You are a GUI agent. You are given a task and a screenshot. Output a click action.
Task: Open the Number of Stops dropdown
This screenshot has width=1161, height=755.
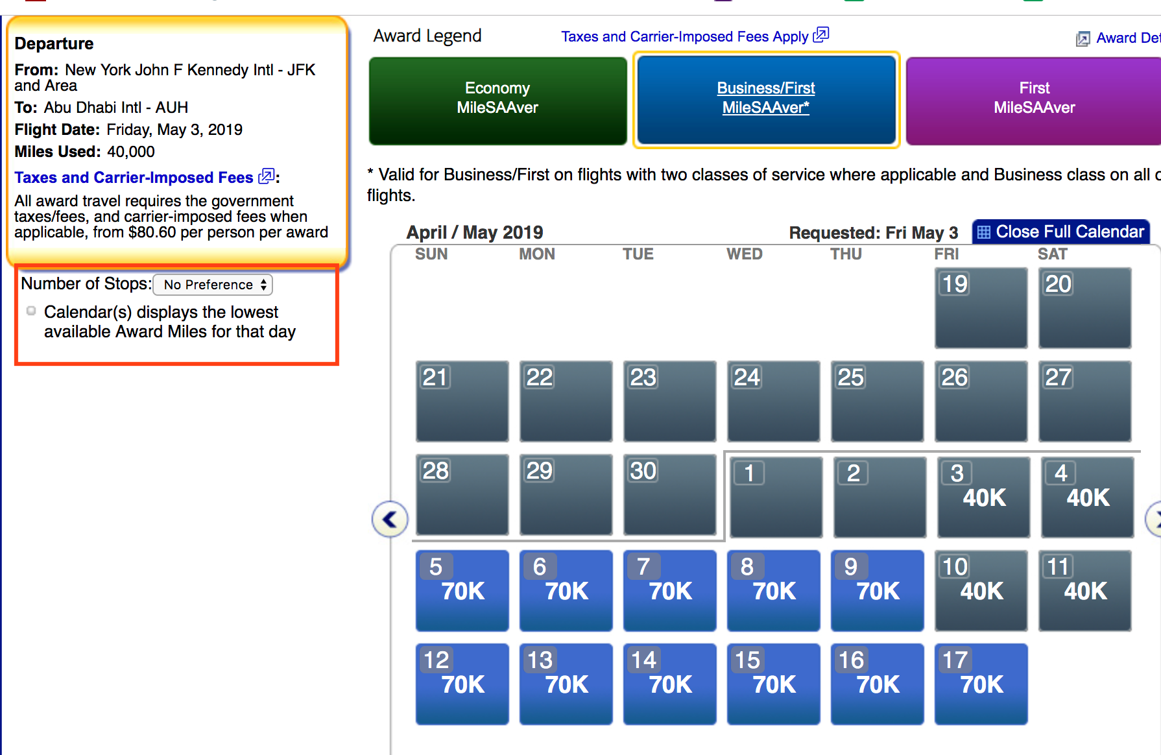tap(213, 285)
